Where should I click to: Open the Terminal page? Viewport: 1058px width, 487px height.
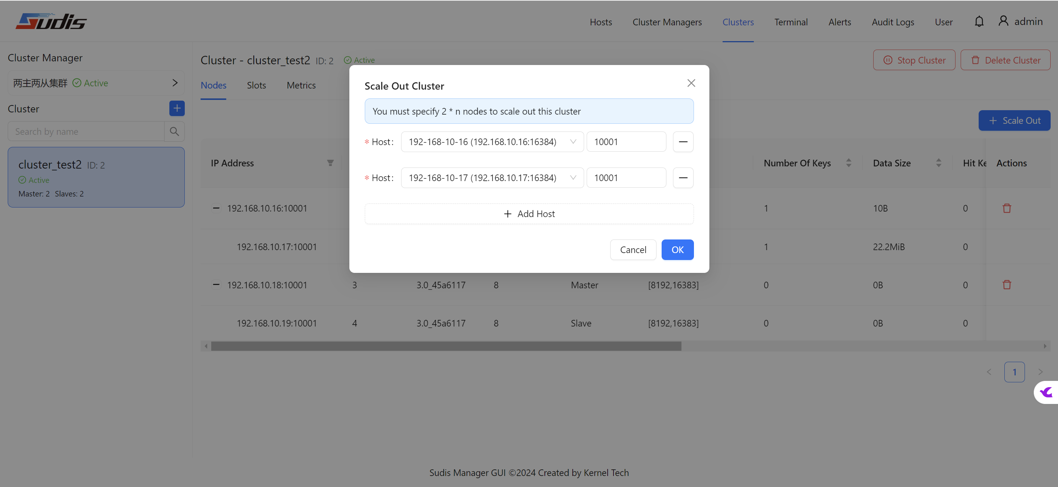(x=791, y=22)
